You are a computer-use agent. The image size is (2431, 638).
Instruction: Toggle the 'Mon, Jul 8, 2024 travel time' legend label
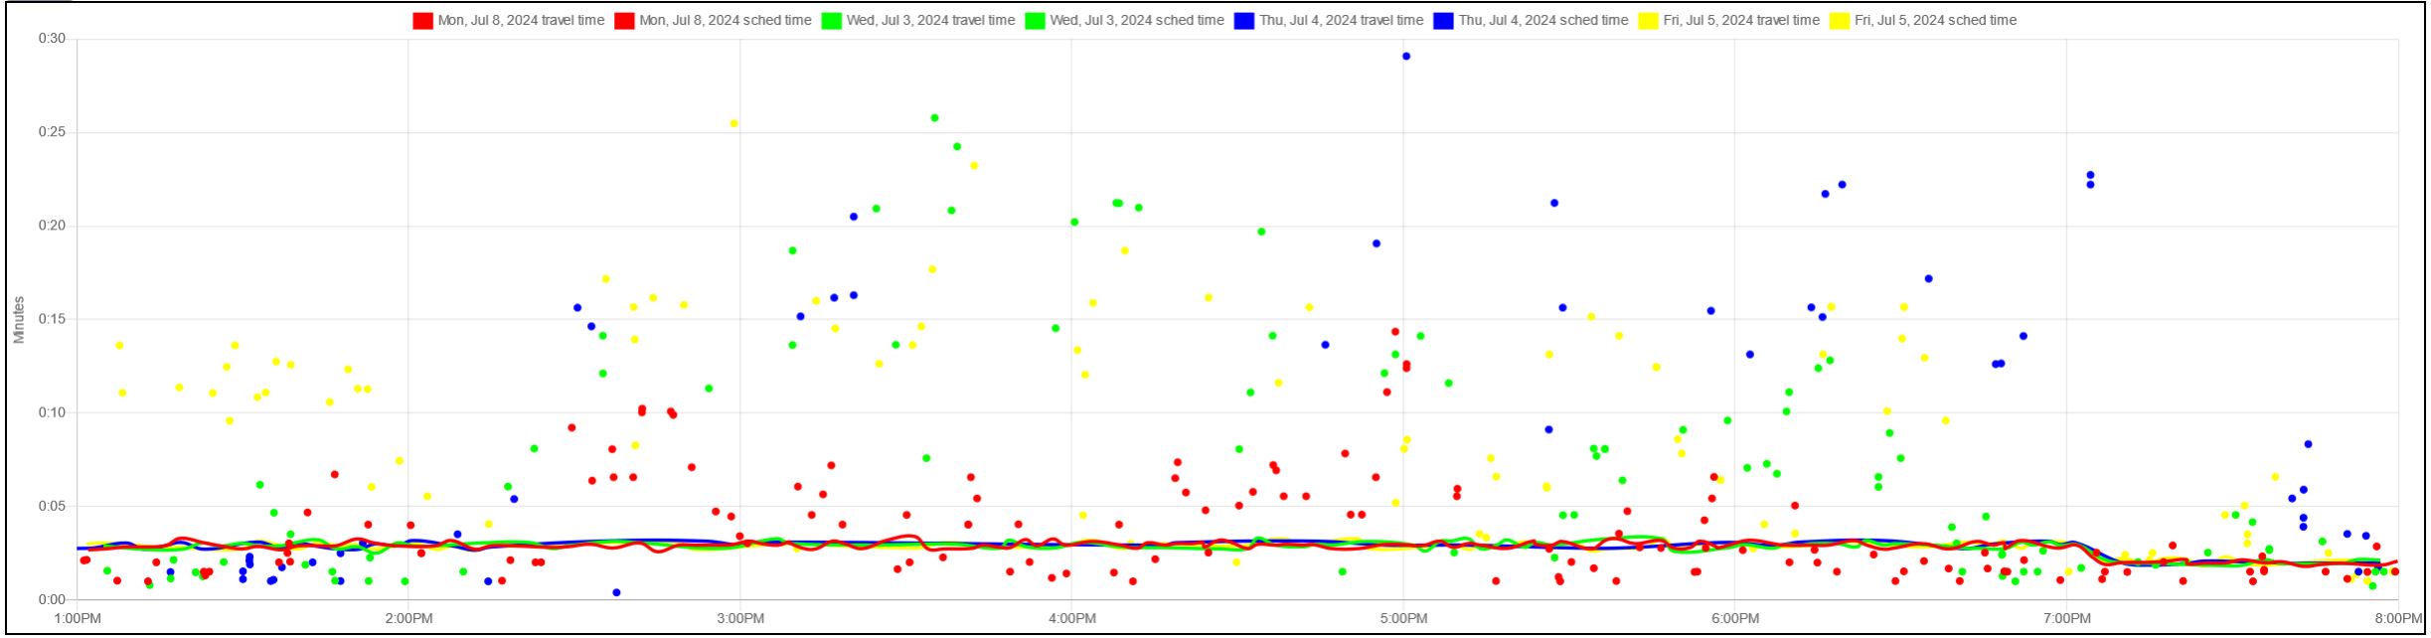coord(521,21)
